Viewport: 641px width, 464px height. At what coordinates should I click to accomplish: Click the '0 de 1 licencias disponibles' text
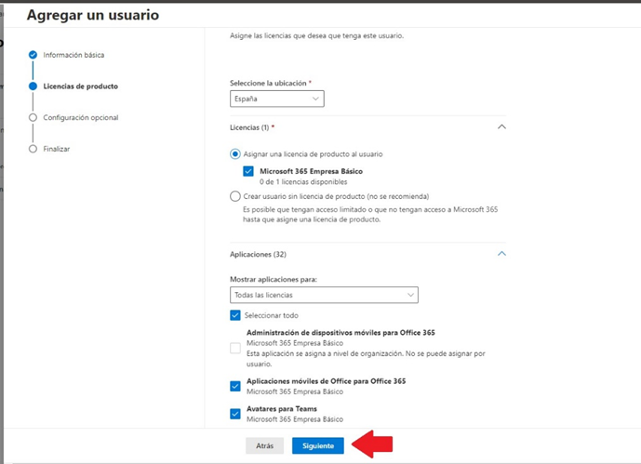coord(303,181)
